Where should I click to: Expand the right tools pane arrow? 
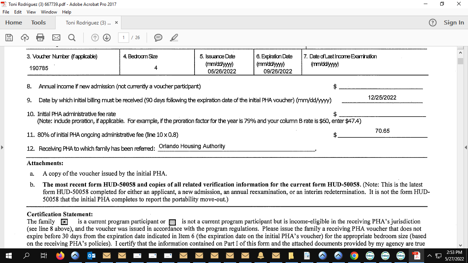click(465, 147)
